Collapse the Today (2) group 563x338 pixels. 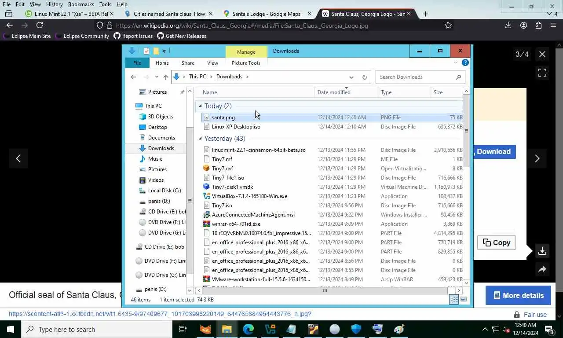[200, 106]
